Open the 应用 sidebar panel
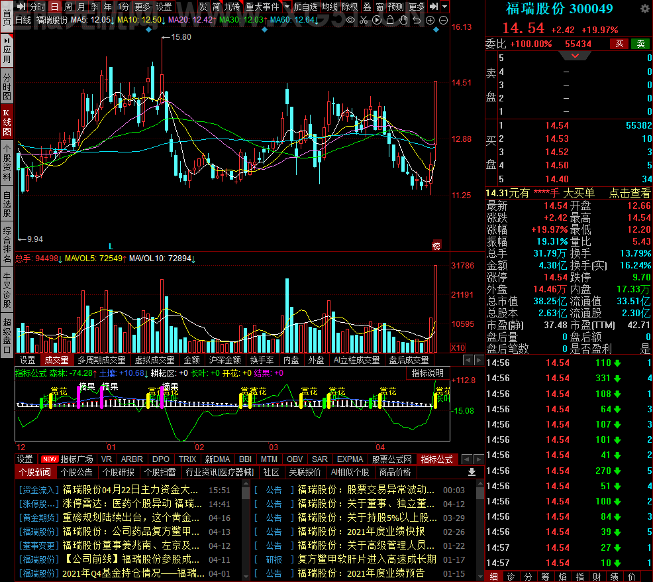653x582 pixels. point(7,50)
